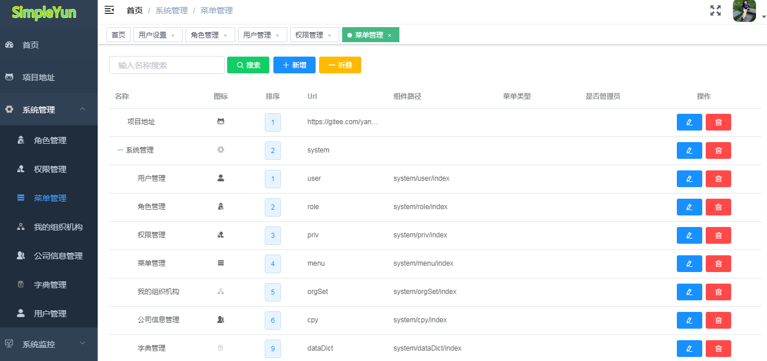Click the 排序 column header
767x361 pixels.
coord(273,96)
